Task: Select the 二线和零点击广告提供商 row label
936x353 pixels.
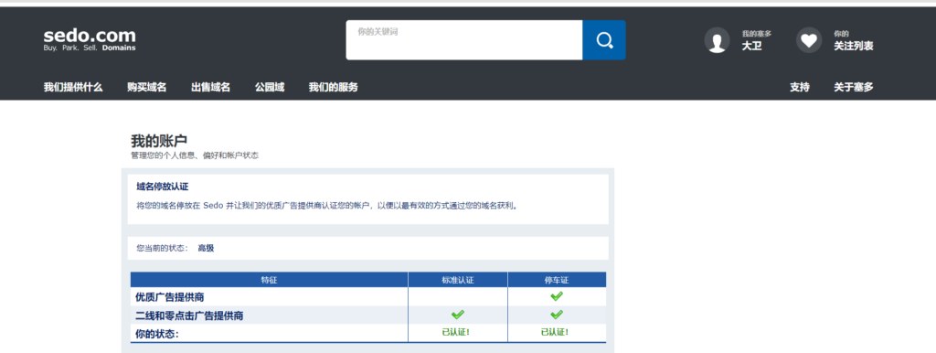Action: (189, 316)
